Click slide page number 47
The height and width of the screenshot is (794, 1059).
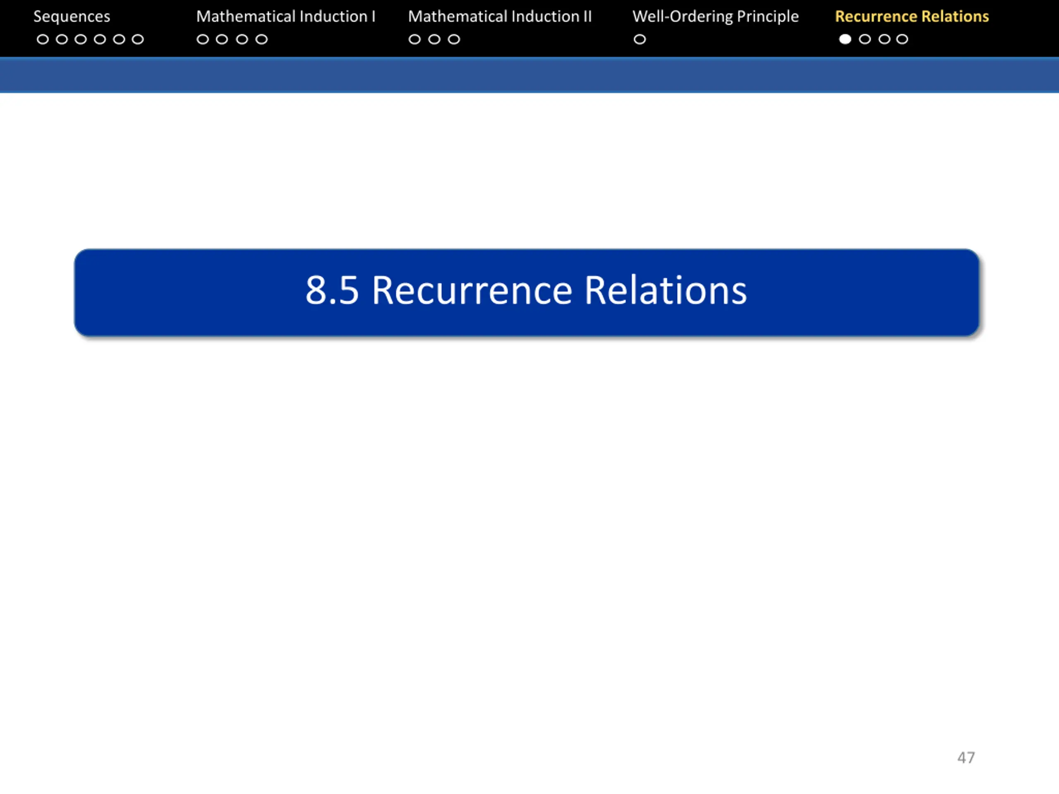pos(966,758)
